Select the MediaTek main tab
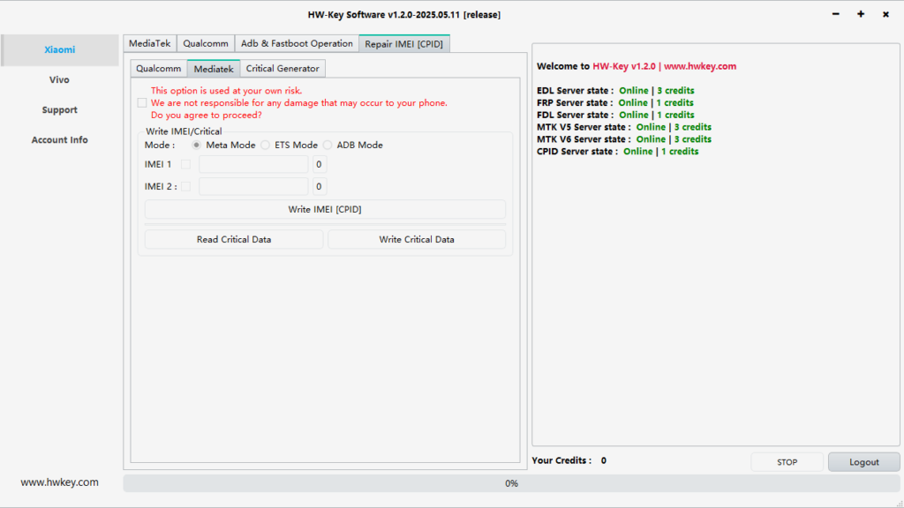904x508 pixels. click(x=149, y=42)
